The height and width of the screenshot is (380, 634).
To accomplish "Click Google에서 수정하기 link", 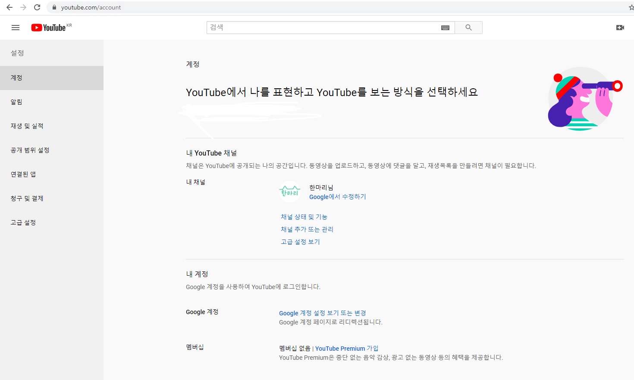I will (x=338, y=197).
